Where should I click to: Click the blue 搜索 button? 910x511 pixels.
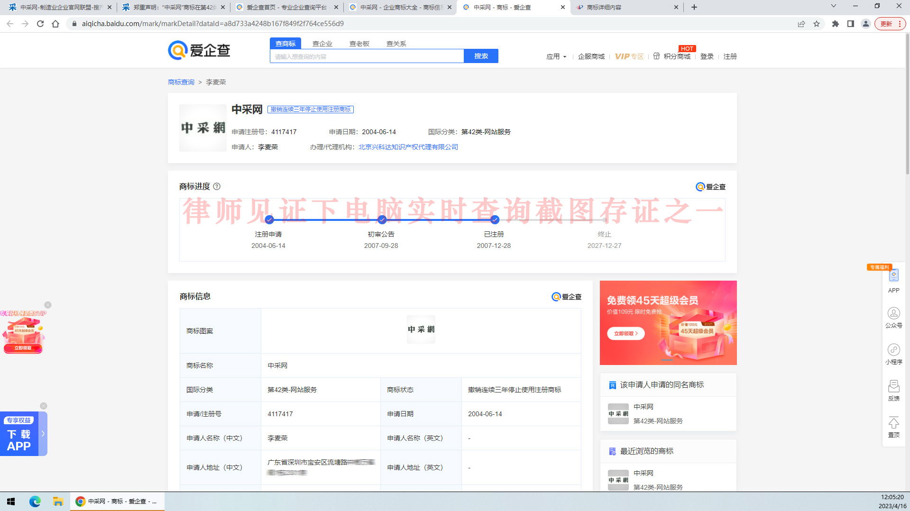(481, 56)
